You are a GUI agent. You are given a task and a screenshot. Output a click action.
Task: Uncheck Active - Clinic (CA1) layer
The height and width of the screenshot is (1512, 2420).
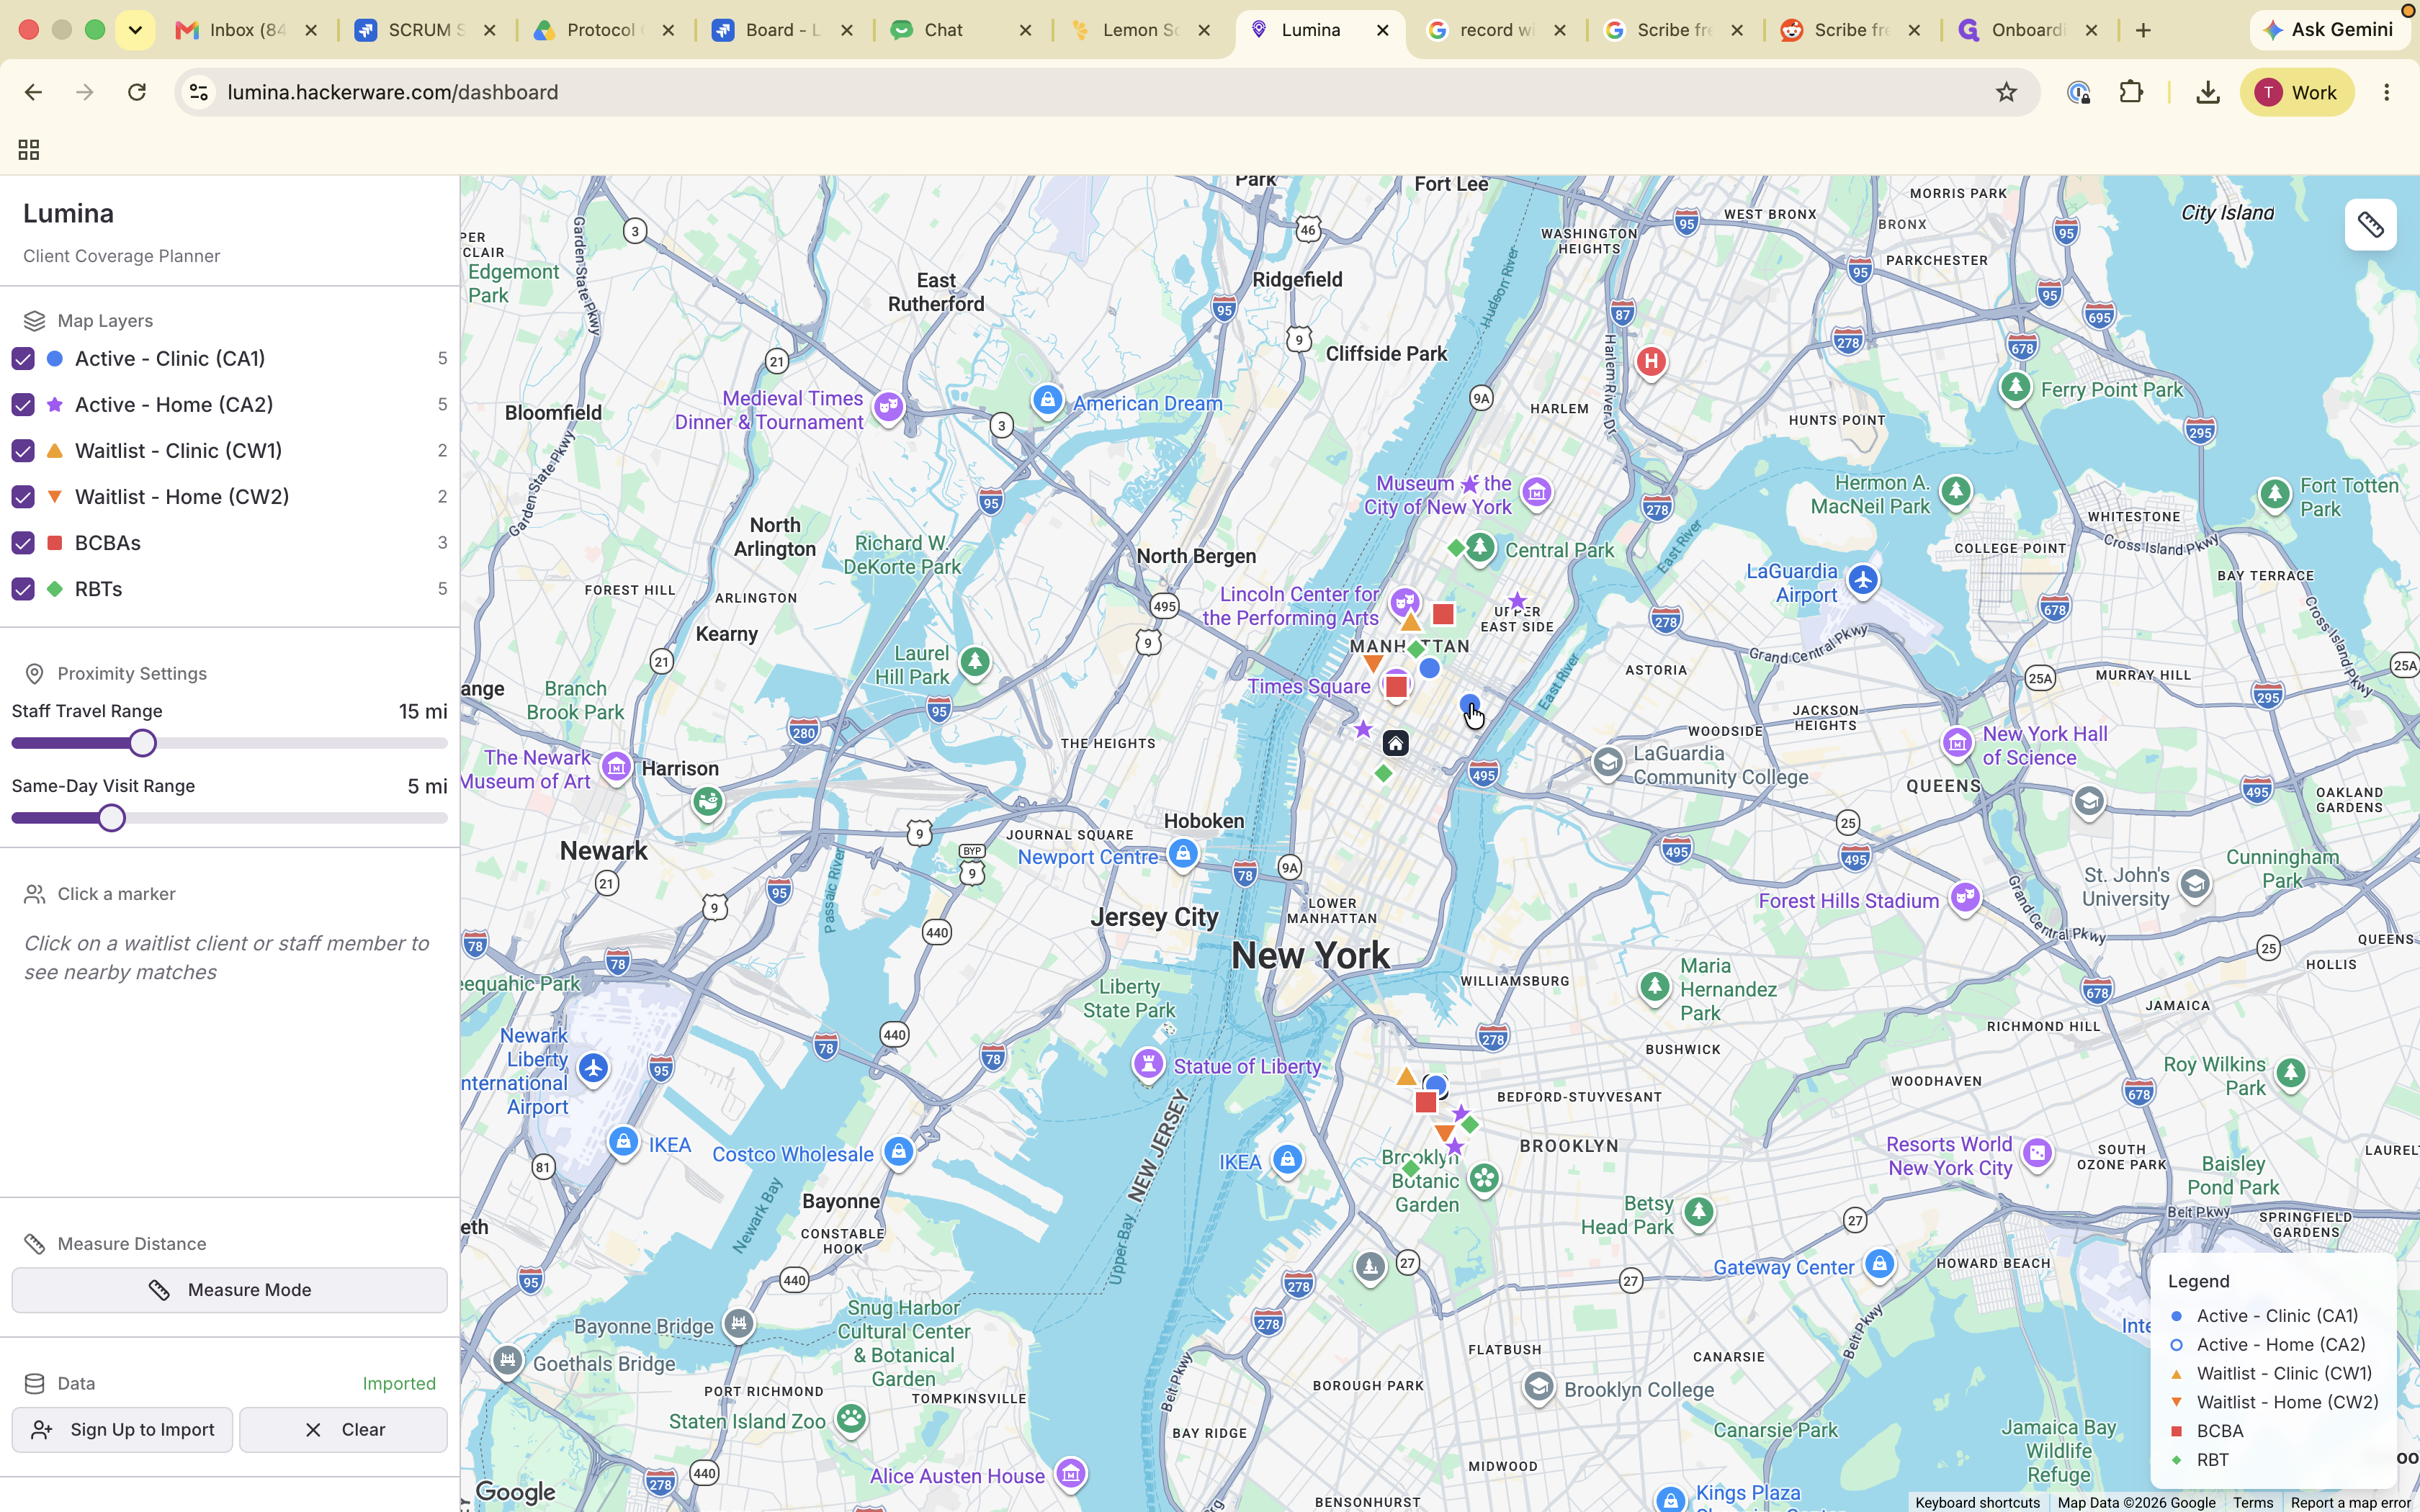coord(23,358)
